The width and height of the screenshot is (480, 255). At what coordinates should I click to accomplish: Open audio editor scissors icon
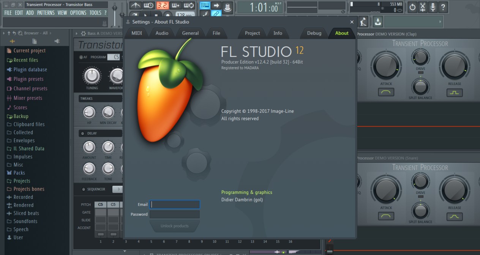(423, 6)
